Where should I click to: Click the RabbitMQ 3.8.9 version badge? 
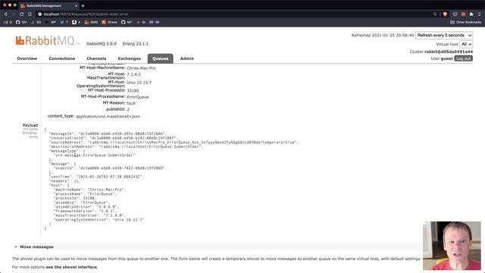click(102, 44)
